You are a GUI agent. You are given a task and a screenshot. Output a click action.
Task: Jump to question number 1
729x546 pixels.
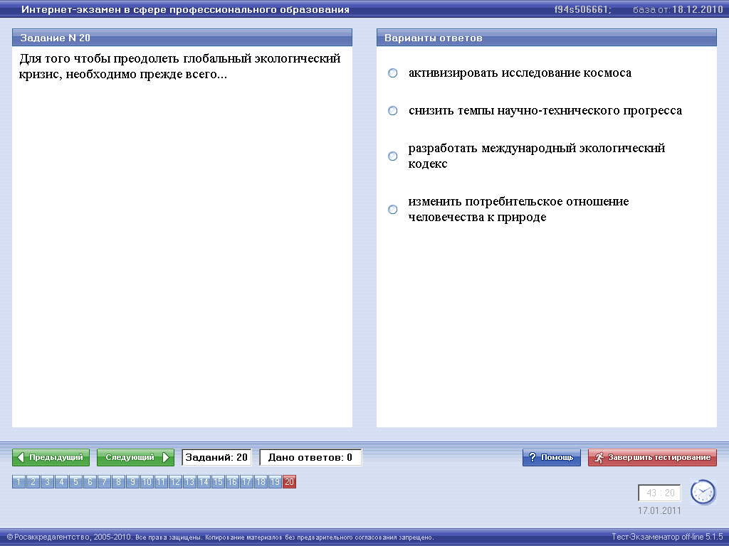pos(19,482)
